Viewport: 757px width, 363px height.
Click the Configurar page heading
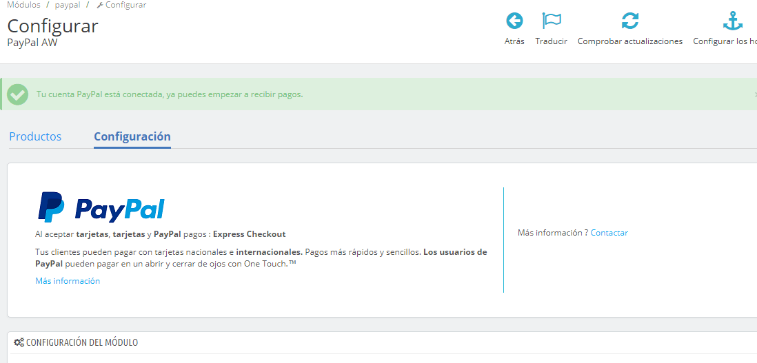(x=52, y=25)
